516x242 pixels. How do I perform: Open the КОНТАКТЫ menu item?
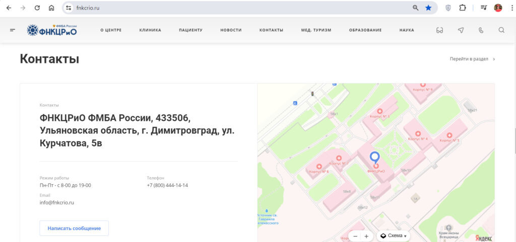tap(271, 30)
